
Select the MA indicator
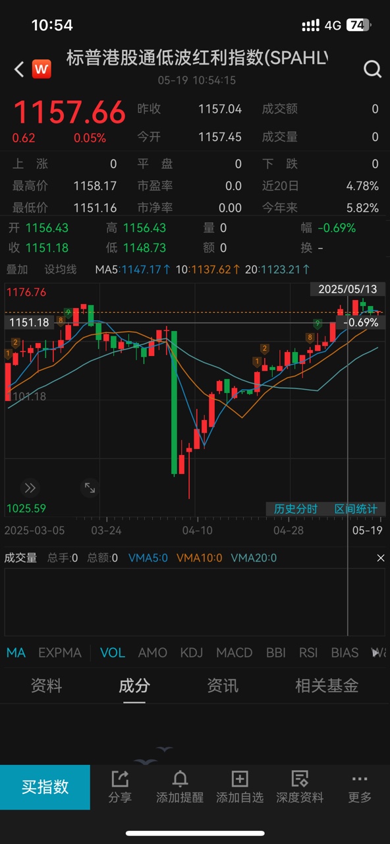tap(16, 653)
